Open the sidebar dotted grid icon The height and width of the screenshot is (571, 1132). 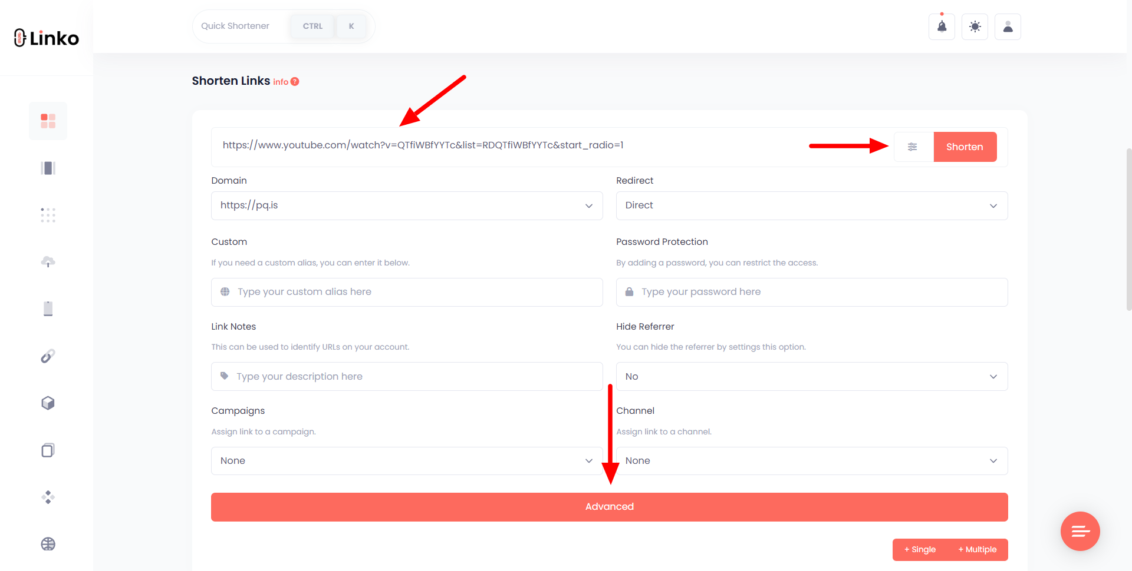(48, 215)
